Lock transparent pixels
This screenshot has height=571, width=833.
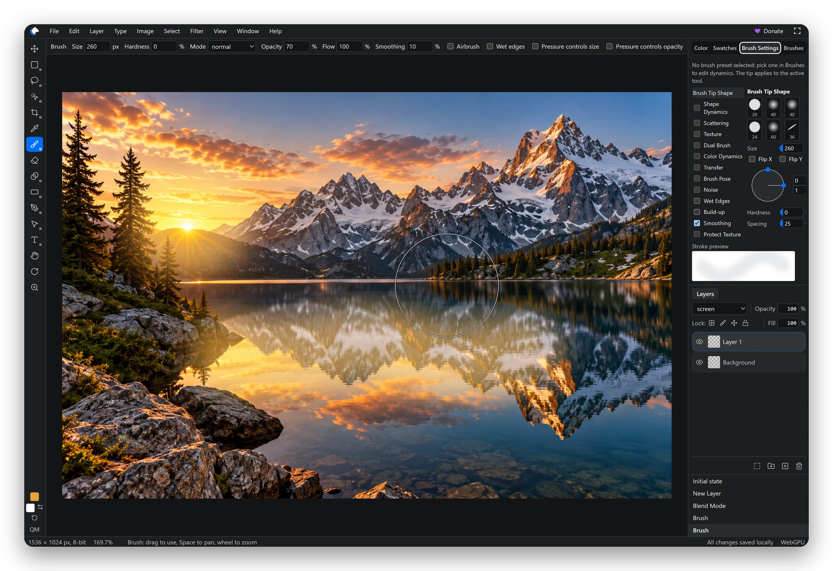point(712,323)
